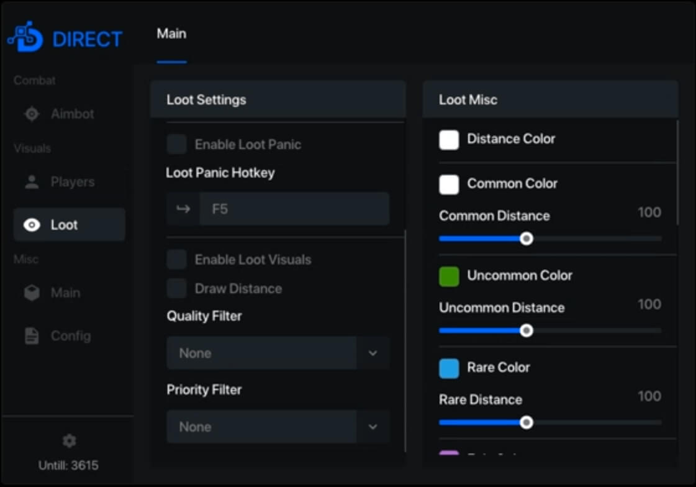Toggle the Enable Loot Visuals checkbox

tap(177, 260)
